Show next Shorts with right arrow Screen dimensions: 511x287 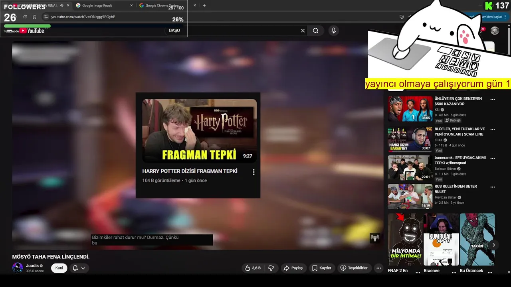pyautogui.click(x=493, y=245)
